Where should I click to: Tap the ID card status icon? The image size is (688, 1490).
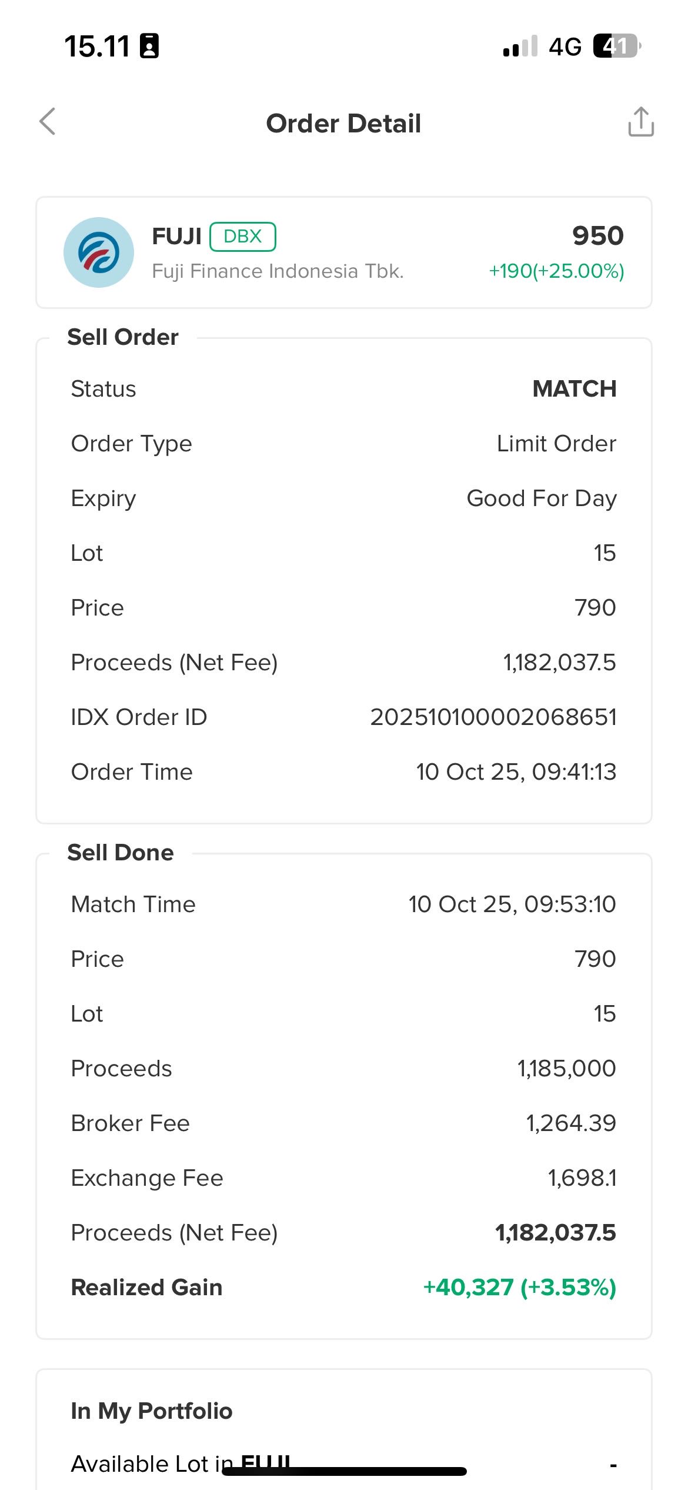[x=149, y=46]
